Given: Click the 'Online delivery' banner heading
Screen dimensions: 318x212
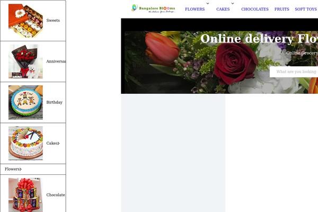Looking at the screenshot, I should 259,39.
